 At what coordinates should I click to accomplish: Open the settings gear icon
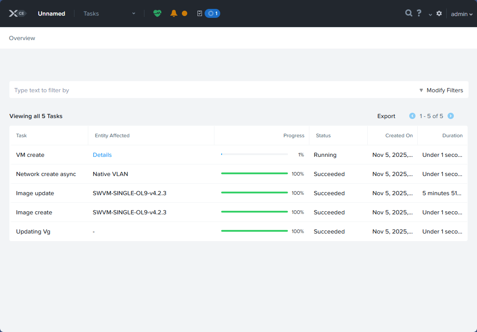coord(439,13)
